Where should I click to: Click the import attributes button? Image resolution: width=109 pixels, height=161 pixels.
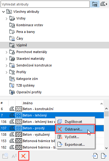[95, 156]
